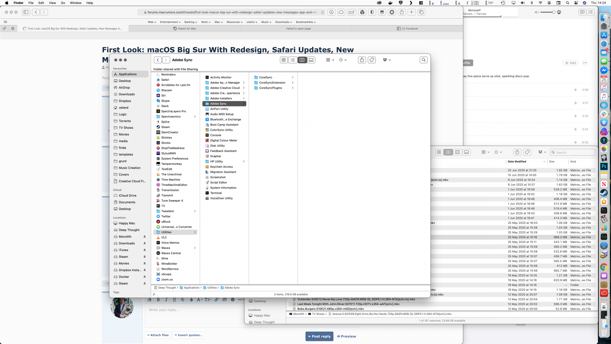This screenshot has width=611, height=344.
Task: Expand the Adobe Installers folder
Action: pos(244,98)
